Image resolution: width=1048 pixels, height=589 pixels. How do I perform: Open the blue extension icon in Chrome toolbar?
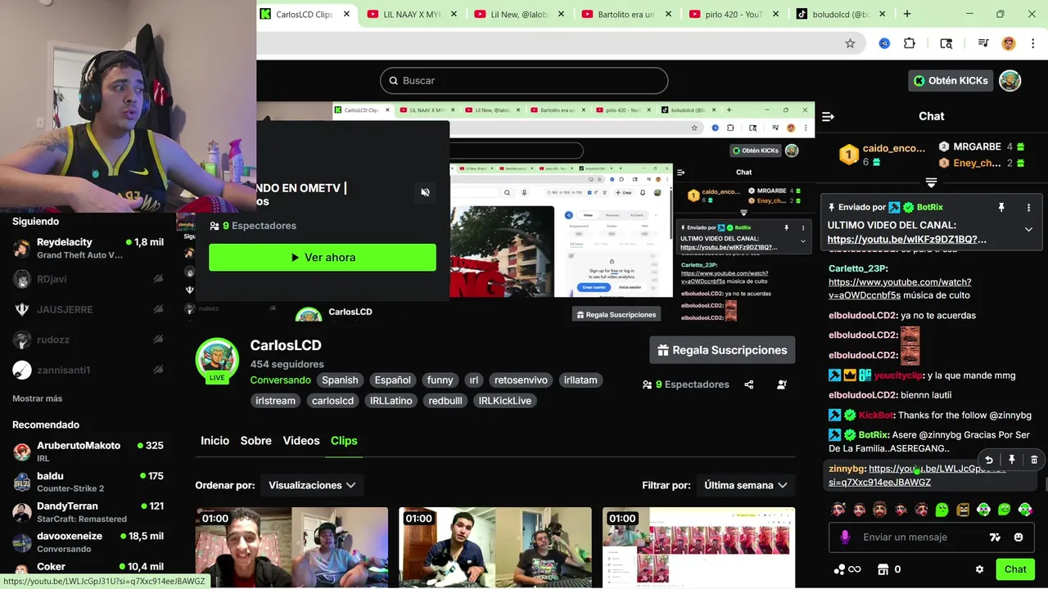pyautogui.click(x=884, y=43)
